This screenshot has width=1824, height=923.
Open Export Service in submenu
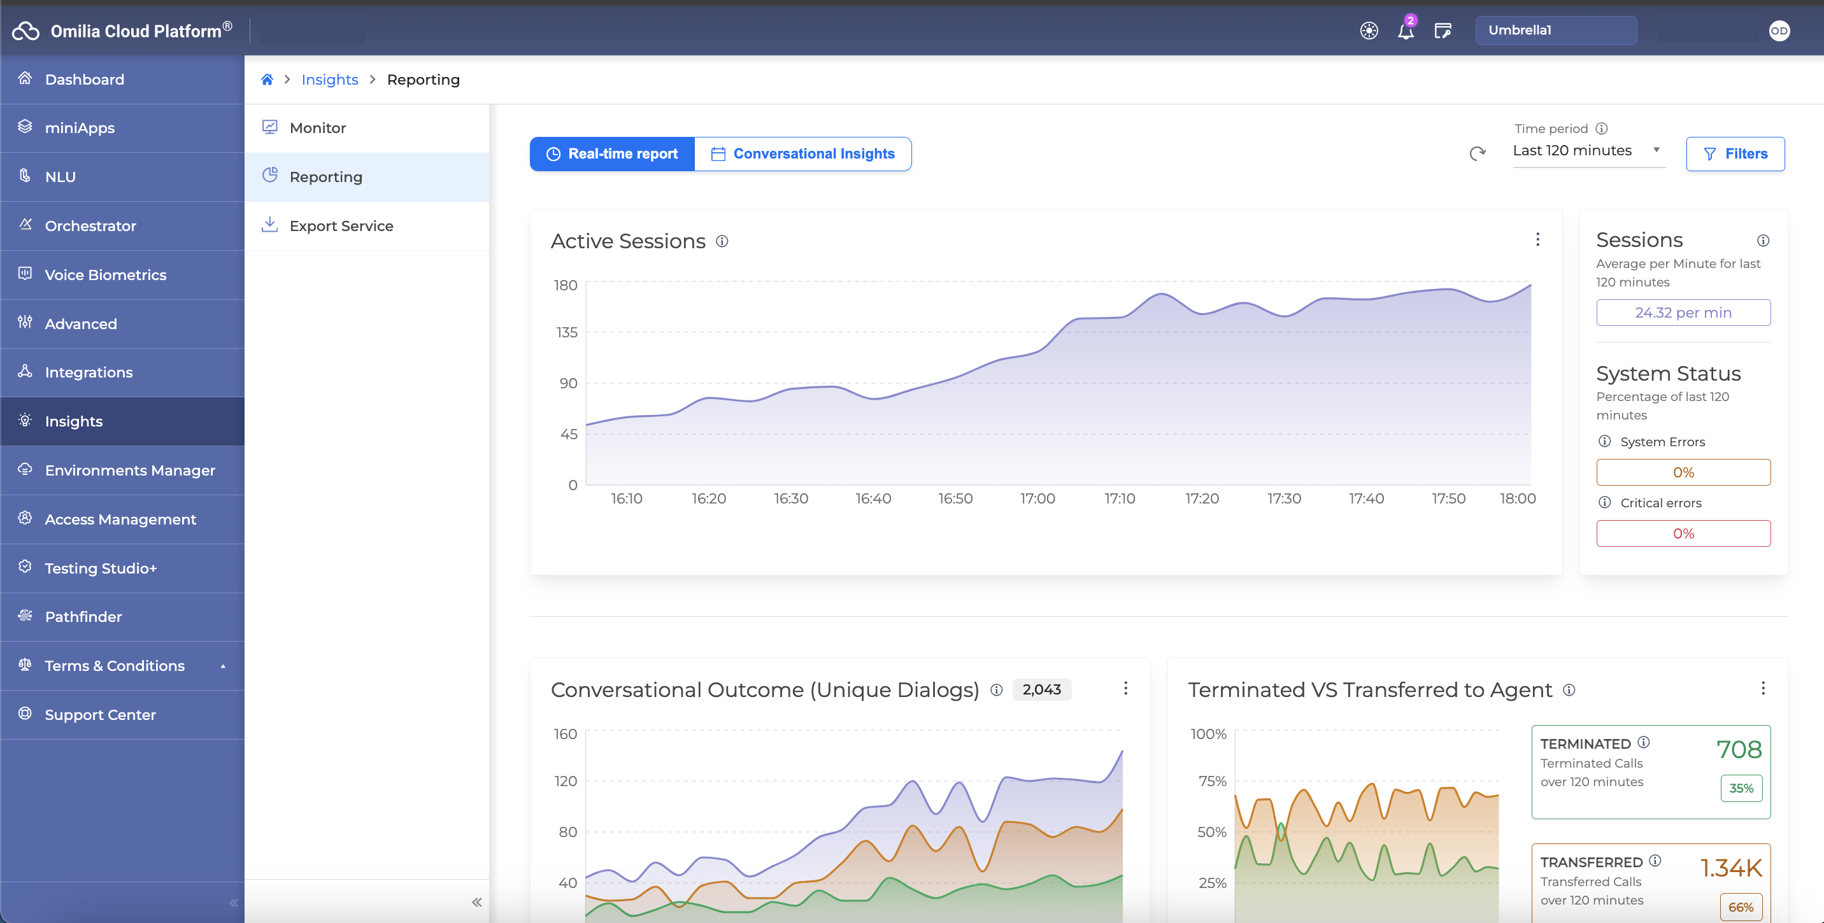click(341, 226)
